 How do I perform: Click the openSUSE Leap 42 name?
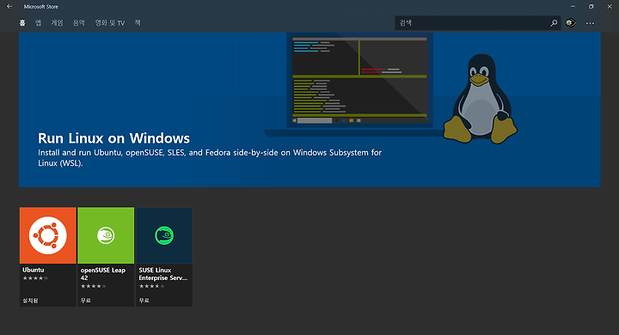coord(102,274)
